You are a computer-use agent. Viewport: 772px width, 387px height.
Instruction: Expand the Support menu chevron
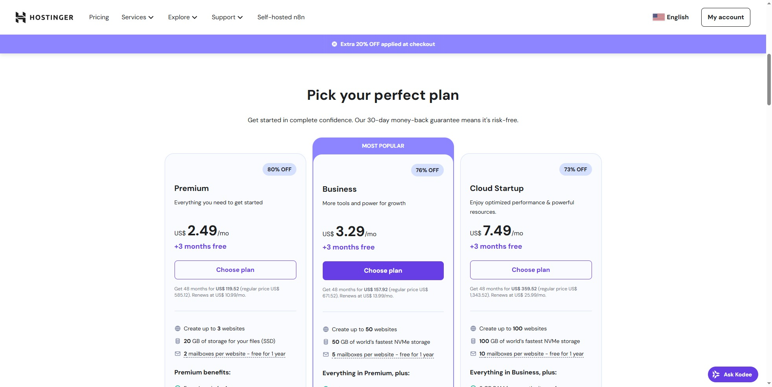tap(240, 17)
